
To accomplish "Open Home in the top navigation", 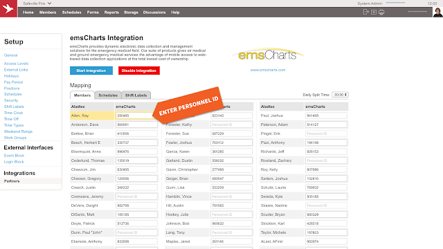I will [28, 12].
